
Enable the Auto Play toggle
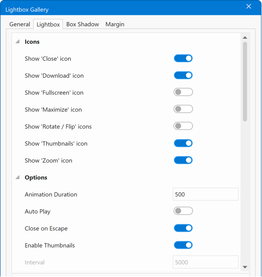(x=183, y=211)
